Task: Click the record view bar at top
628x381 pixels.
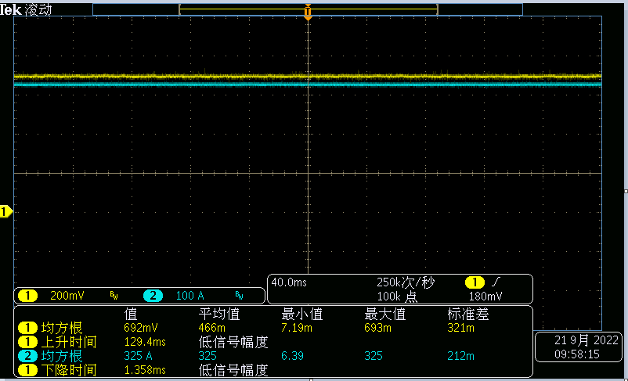Action: coord(308,9)
